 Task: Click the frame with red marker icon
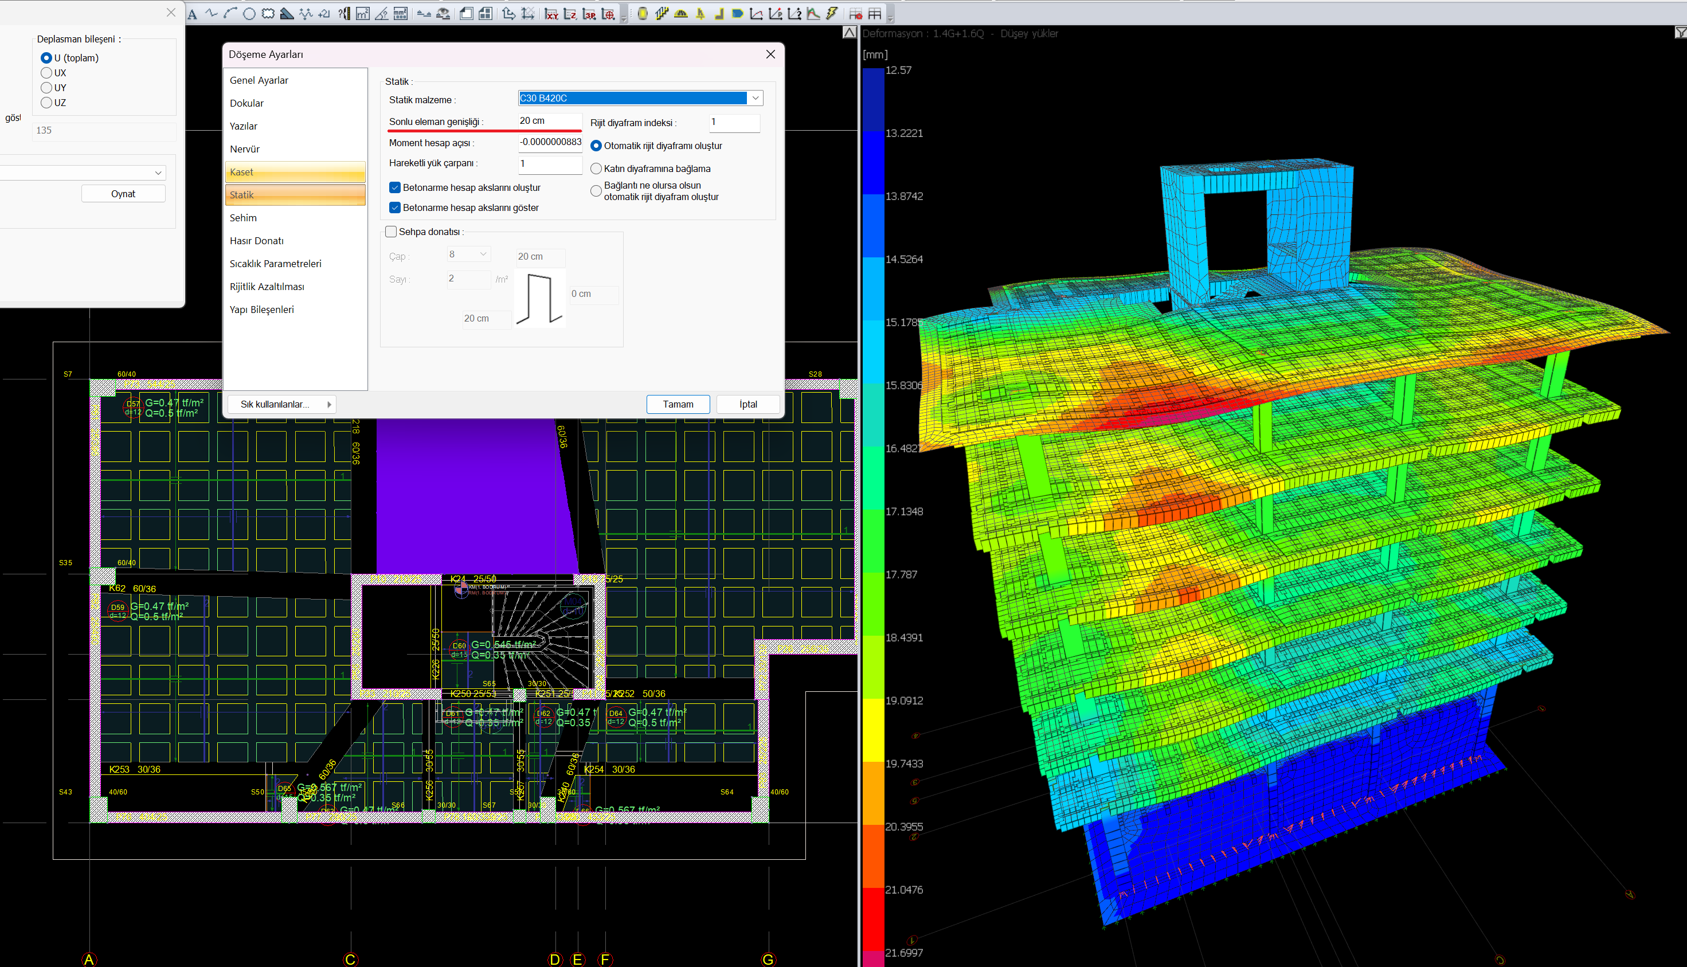click(857, 14)
